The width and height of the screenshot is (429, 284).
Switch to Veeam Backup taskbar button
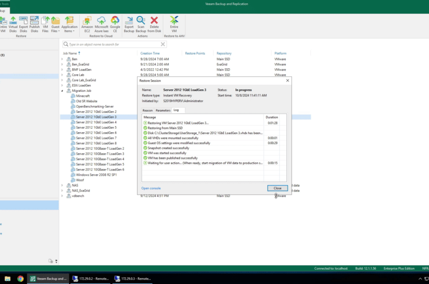48,278
